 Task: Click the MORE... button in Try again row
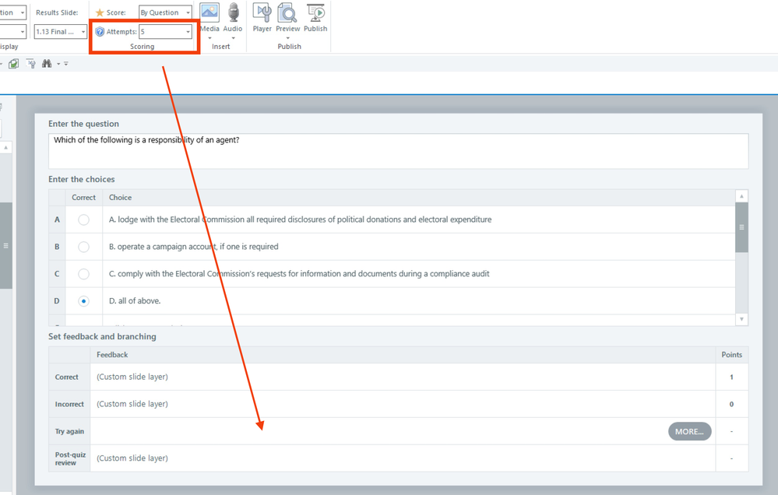click(690, 431)
